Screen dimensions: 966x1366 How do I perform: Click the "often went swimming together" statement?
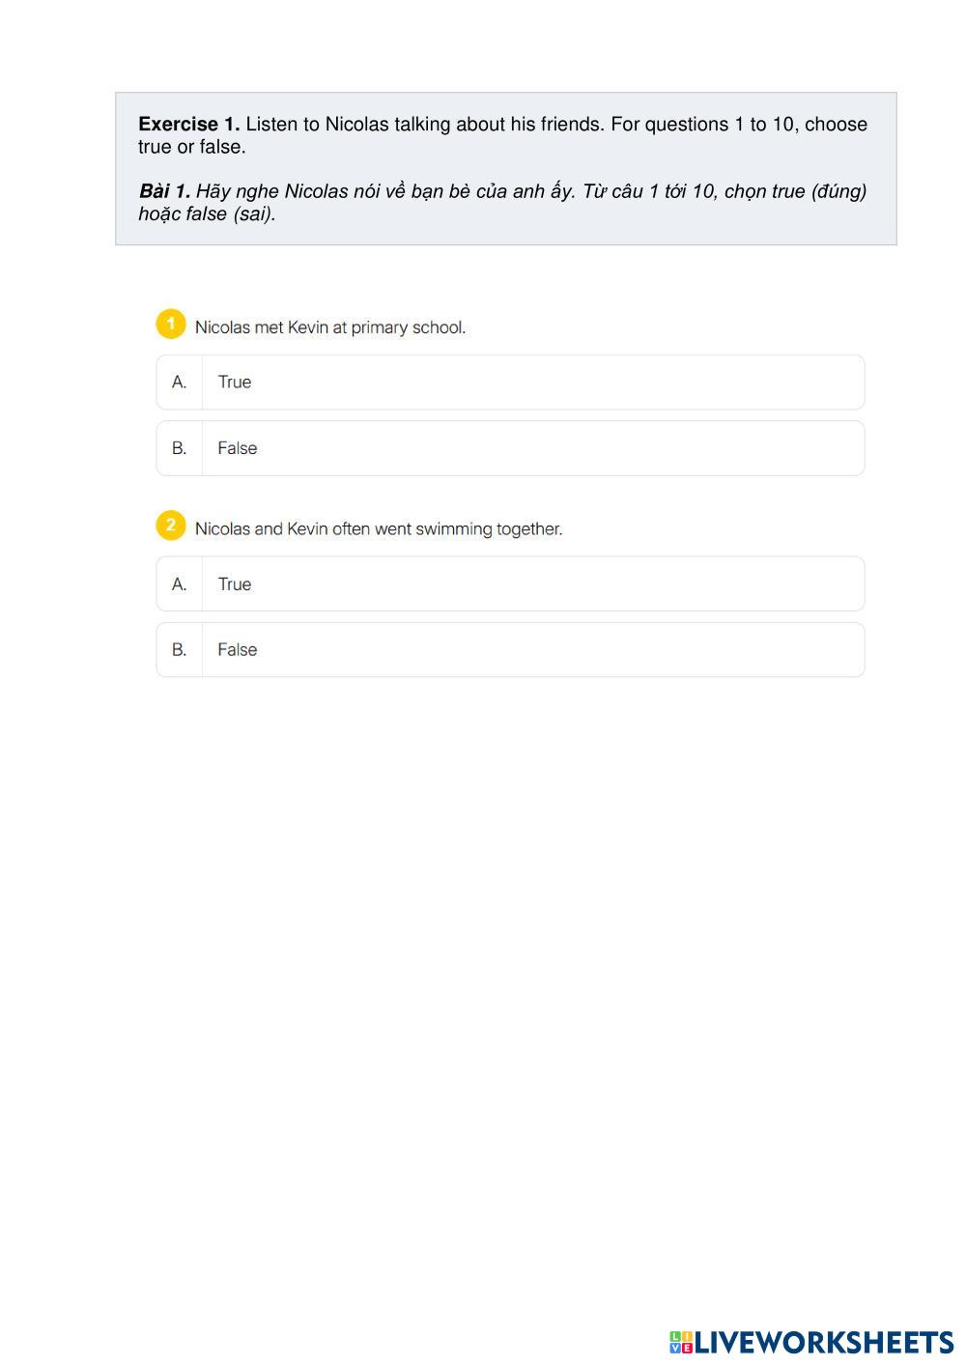click(x=379, y=529)
